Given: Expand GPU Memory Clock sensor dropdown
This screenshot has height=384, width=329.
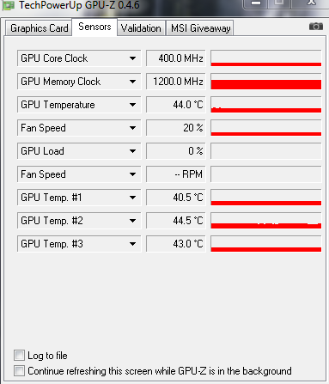Looking at the screenshot, I should pyautogui.click(x=132, y=82).
